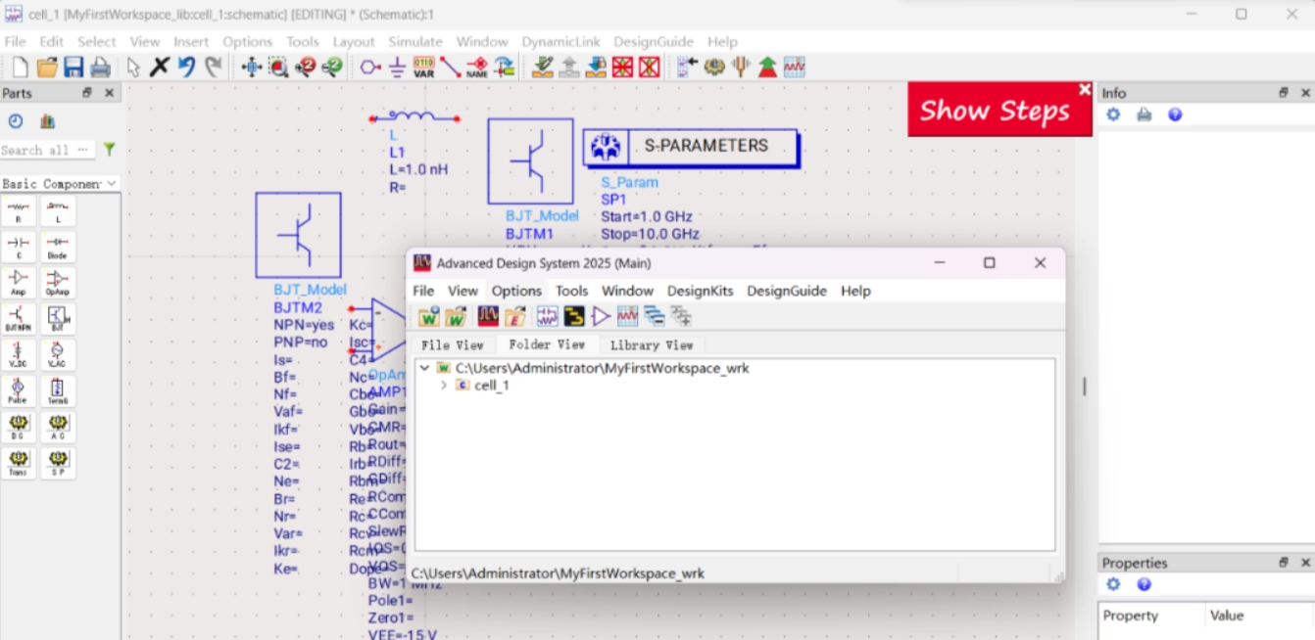This screenshot has height=640, width=1315.
Task: Expand the cell_1 tree node
Action: coord(444,386)
